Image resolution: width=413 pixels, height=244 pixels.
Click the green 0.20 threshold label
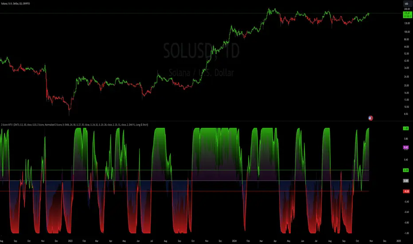coord(406,170)
